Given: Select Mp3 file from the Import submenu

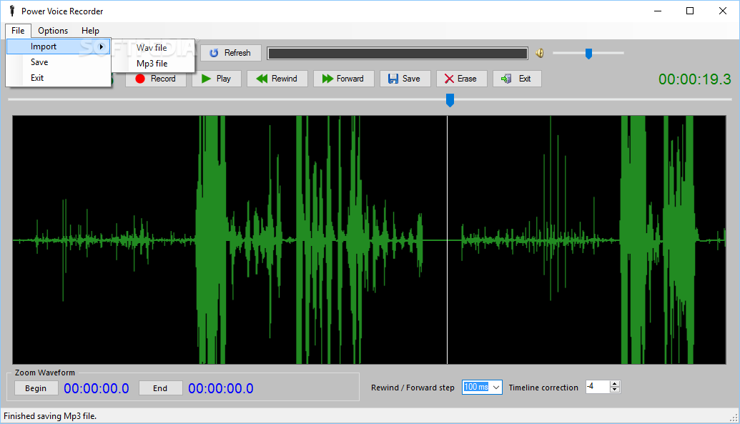Looking at the screenshot, I should tap(153, 63).
